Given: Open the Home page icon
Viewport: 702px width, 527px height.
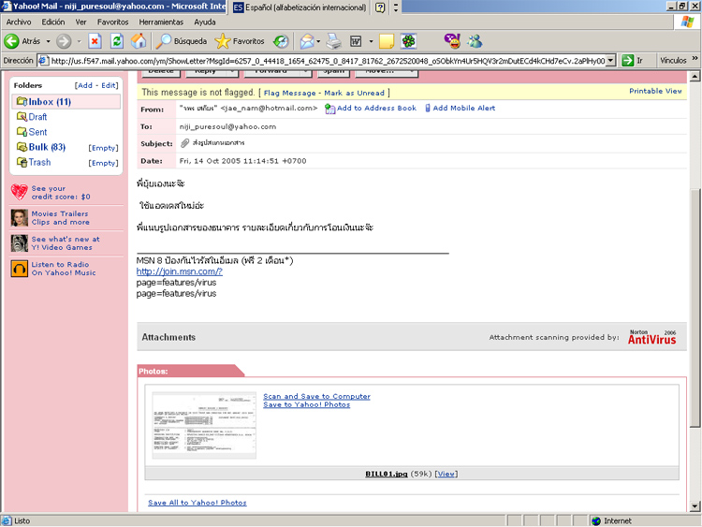Looking at the screenshot, I should coord(139,41).
